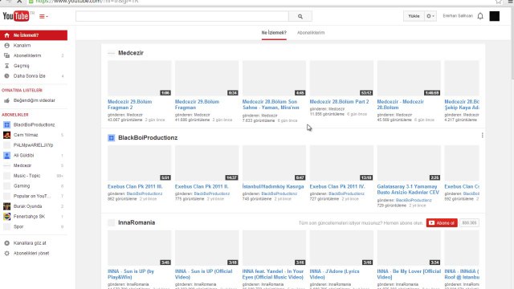Open Exebus Clan Pk 2011 III. video
The image size is (514, 289).
(x=135, y=186)
